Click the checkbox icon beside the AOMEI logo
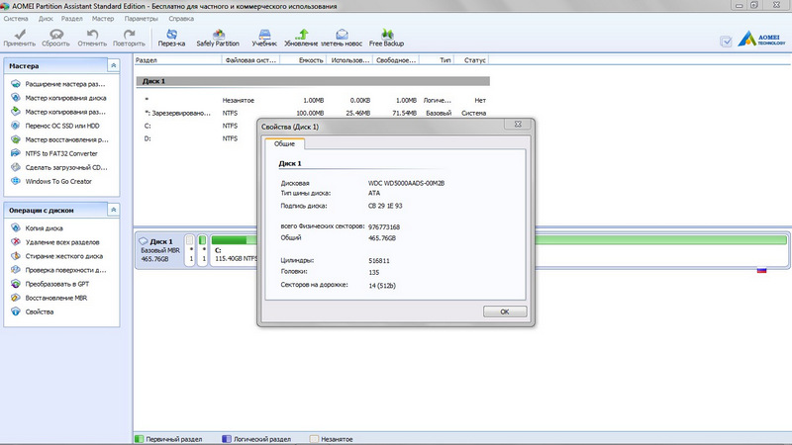 pyautogui.click(x=726, y=42)
